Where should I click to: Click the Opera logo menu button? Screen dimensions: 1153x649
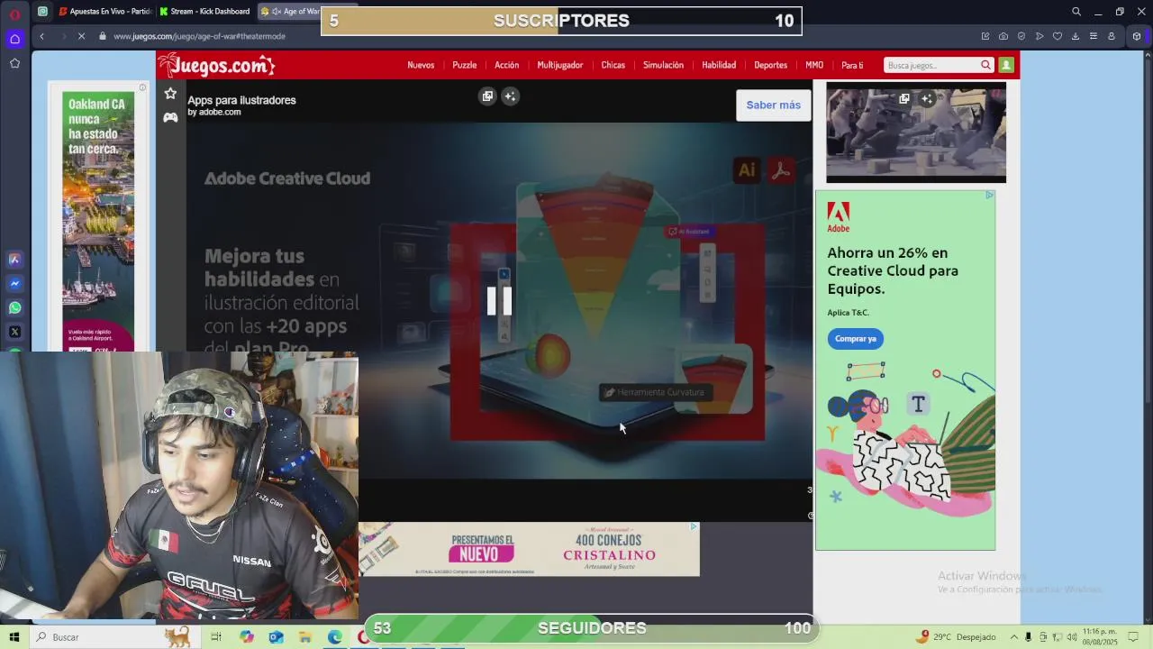[x=14, y=14]
